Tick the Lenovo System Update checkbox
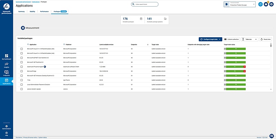Viewport: 276px width, 139px height. [x=21, y=89]
